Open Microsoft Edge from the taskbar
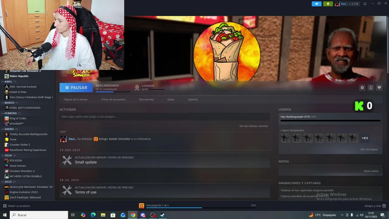 [x=93, y=215]
